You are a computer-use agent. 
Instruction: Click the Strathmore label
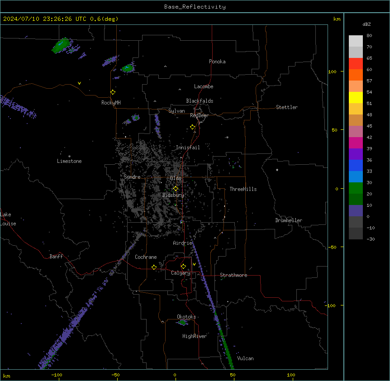tap(233, 275)
